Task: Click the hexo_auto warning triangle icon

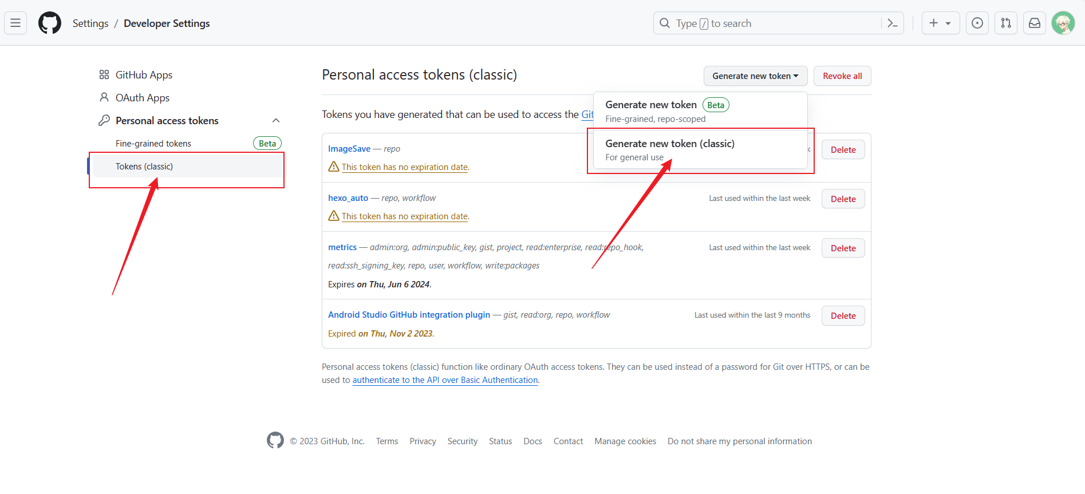Action: coord(334,216)
